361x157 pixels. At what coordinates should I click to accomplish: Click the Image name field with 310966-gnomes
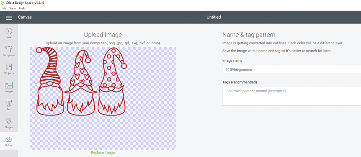pos(292,70)
